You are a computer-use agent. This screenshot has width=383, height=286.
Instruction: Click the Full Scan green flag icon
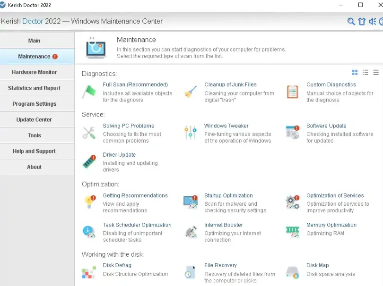[x=89, y=91]
